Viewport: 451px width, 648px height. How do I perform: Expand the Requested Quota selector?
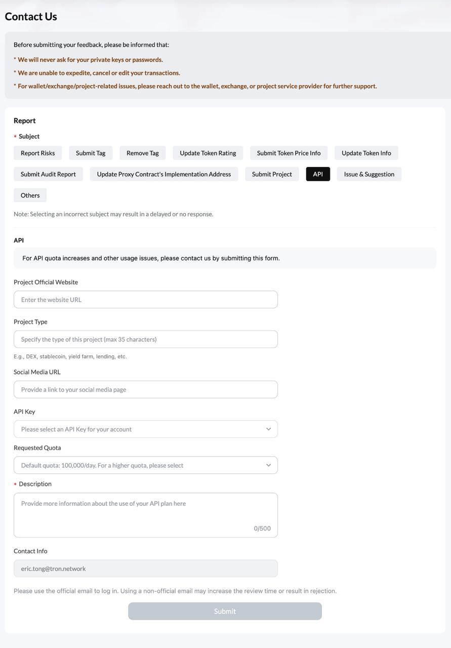click(146, 465)
